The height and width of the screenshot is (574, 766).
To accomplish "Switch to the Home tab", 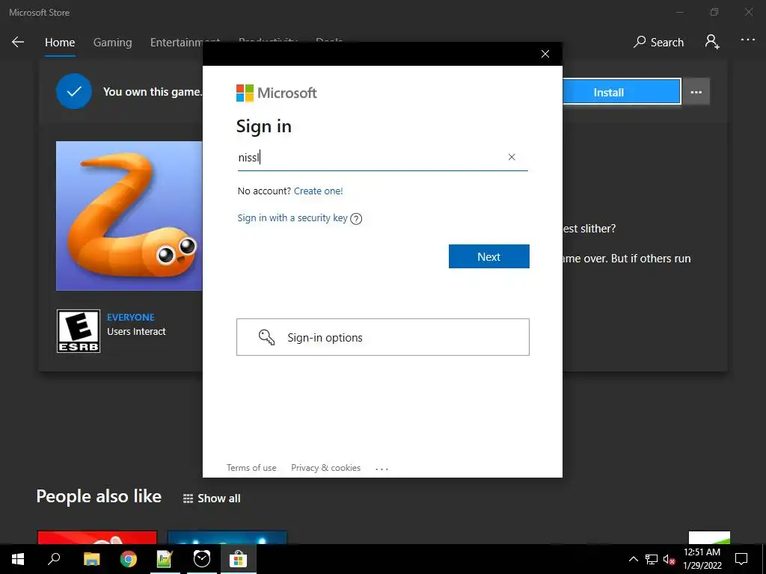I will tap(60, 43).
